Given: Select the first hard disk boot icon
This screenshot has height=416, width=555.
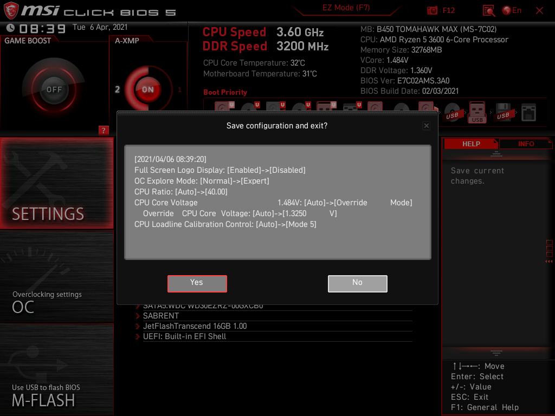Looking at the screenshot, I should pyautogui.click(x=224, y=106).
